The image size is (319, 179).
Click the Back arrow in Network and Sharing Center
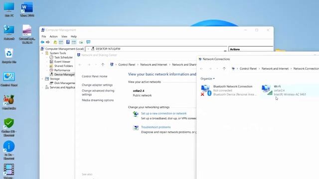(x=80, y=65)
